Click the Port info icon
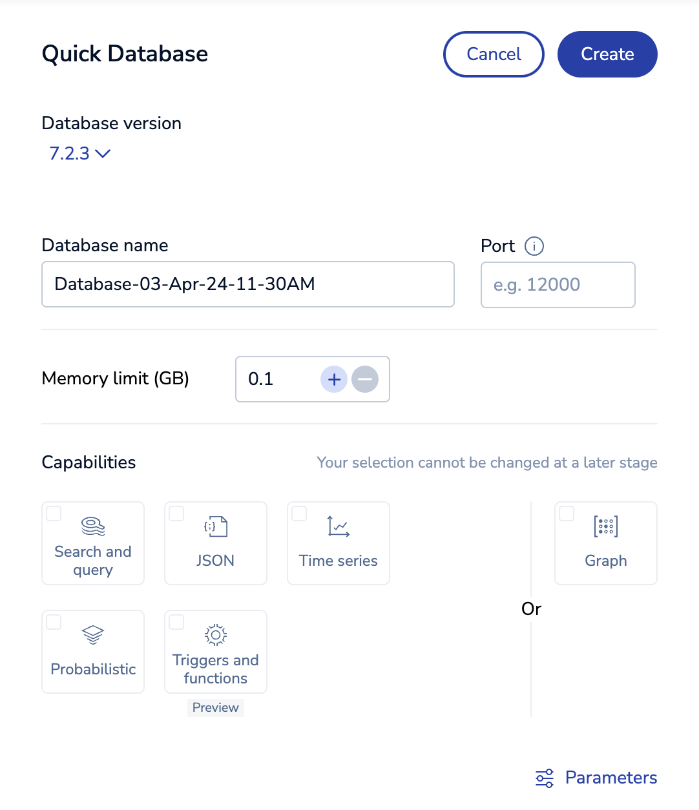This screenshot has width=699, height=810. point(534,246)
